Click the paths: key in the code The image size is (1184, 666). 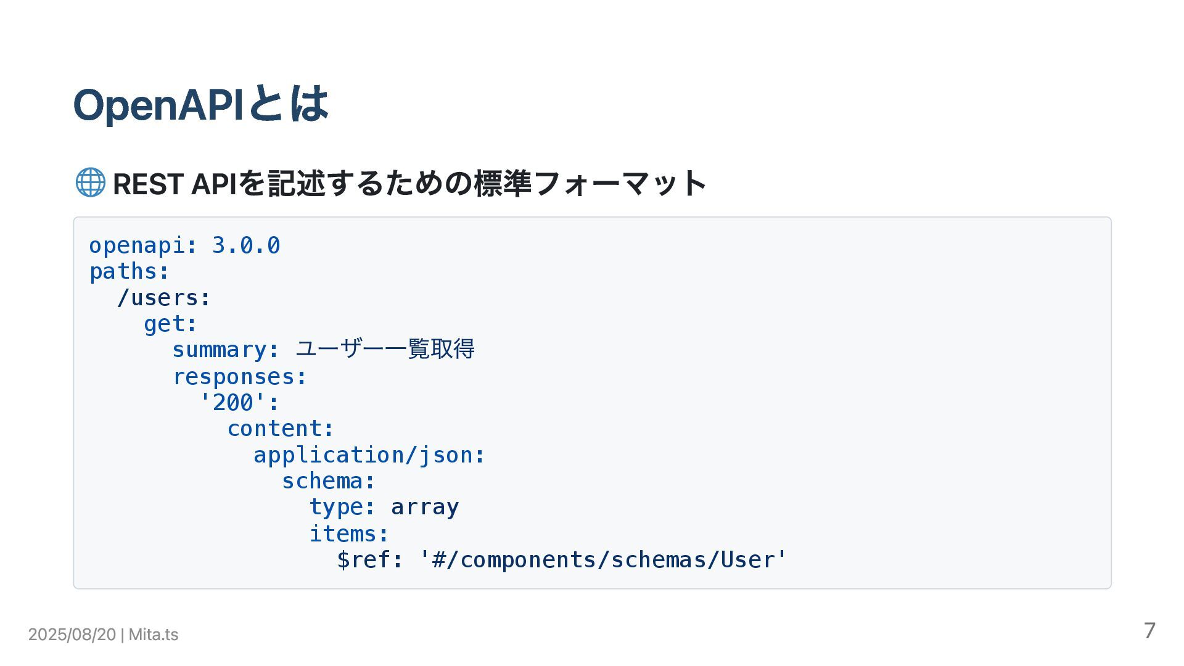point(129,271)
